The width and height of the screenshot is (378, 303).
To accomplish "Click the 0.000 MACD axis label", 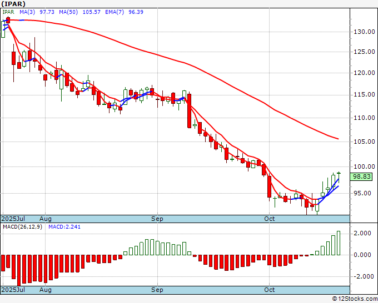I will pos(362,255).
